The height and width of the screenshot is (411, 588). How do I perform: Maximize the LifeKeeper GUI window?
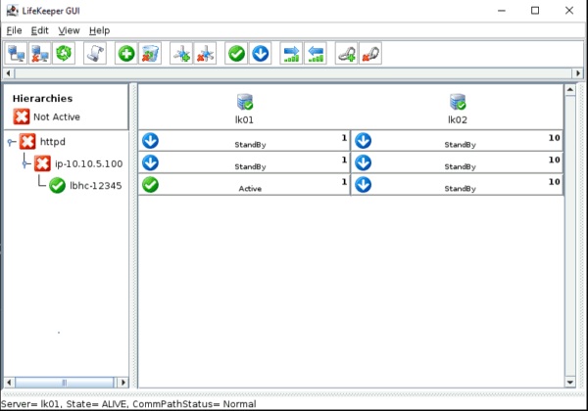tap(535, 11)
